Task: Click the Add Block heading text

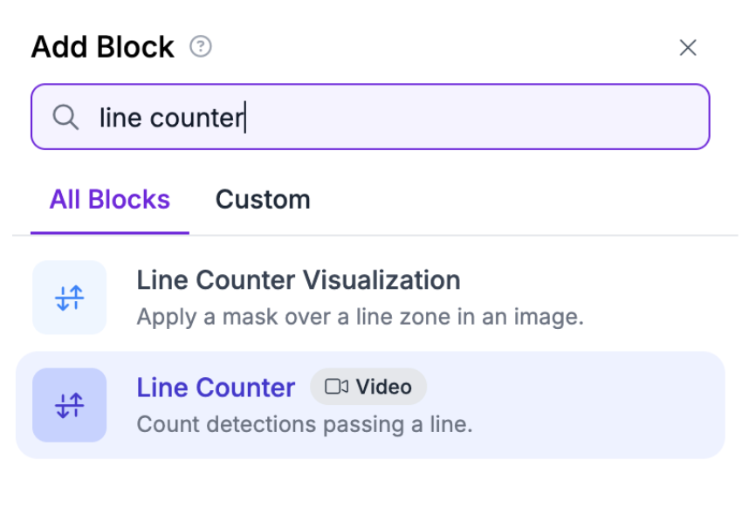Action: (102, 47)
